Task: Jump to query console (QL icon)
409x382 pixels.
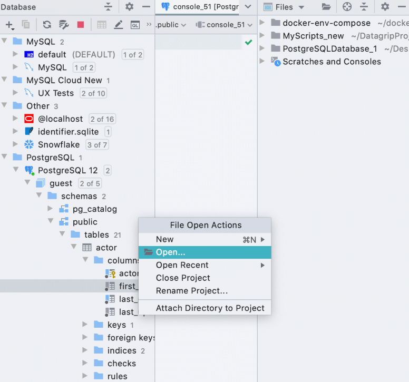Action: click(x=135, y=25)
